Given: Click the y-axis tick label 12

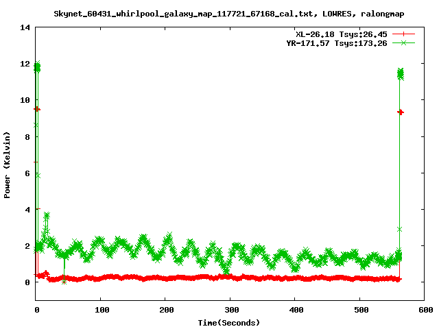Looking at the screenshot, I should (25, 64).
